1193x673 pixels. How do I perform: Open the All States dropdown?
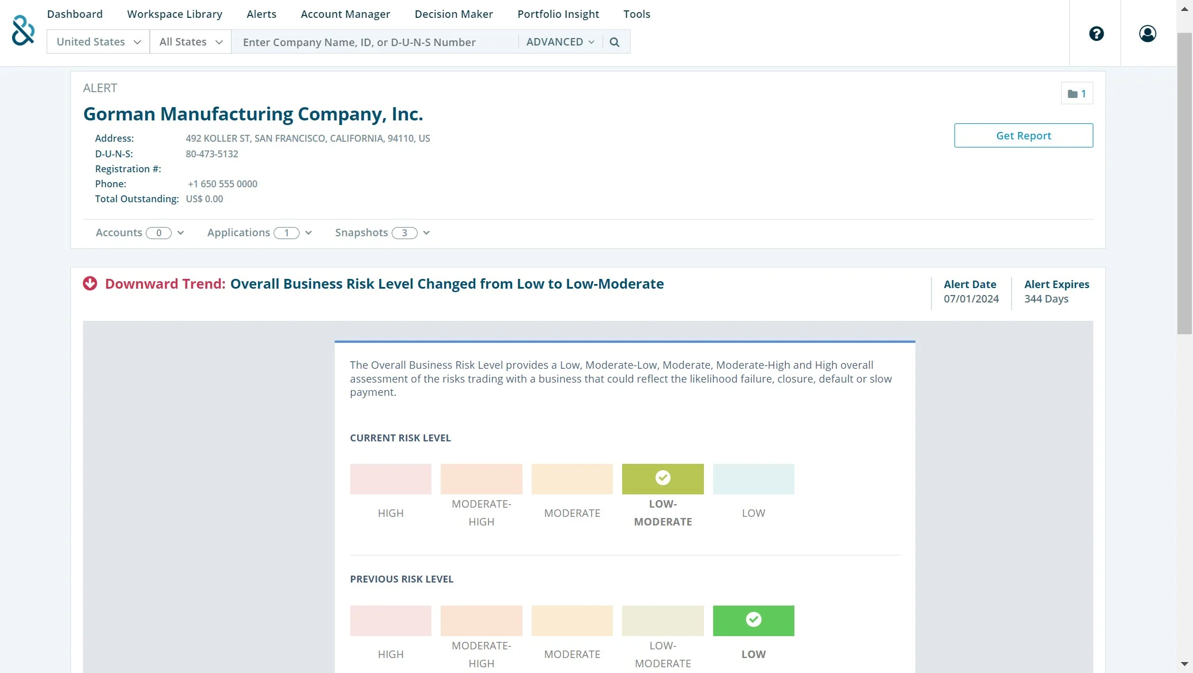click(x=190, y=42)
